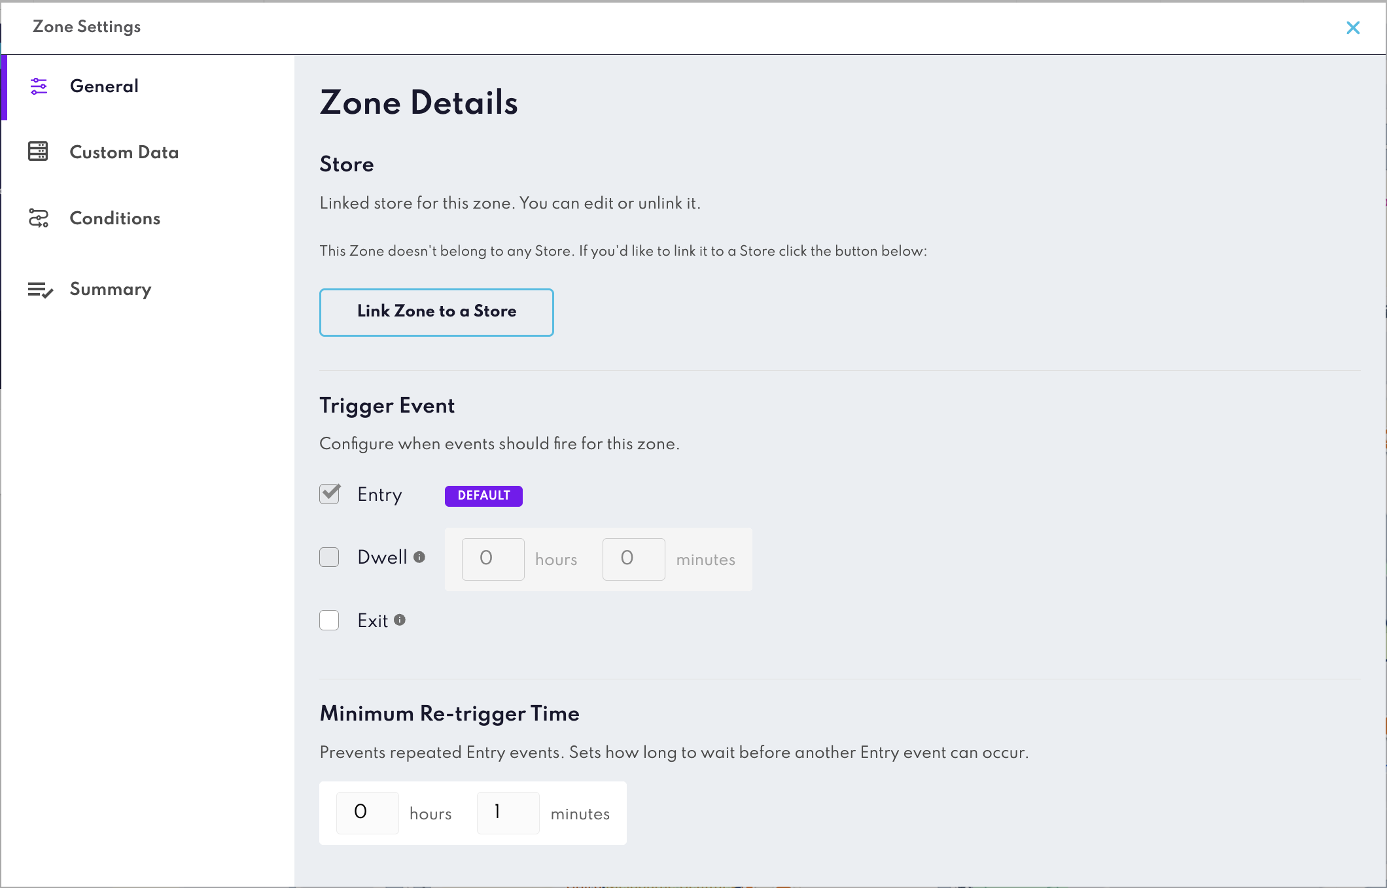Click the Dwell info icon
1387x888 pixels.
click(419, 557)
